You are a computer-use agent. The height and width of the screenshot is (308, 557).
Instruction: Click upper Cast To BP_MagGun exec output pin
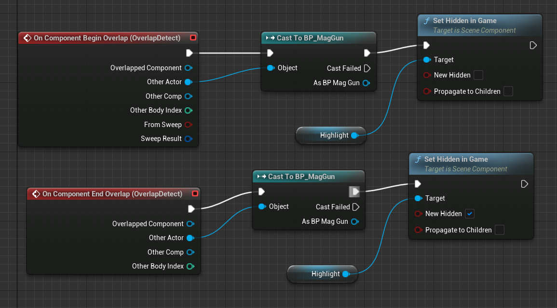[367, 53]
